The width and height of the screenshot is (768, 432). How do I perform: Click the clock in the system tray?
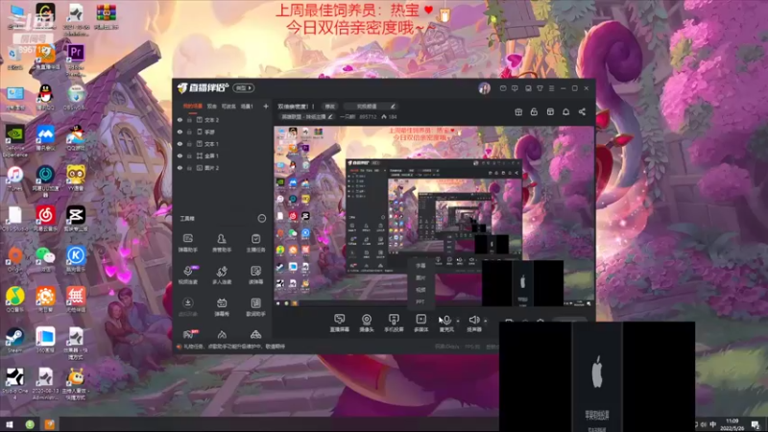pos(732,424)
